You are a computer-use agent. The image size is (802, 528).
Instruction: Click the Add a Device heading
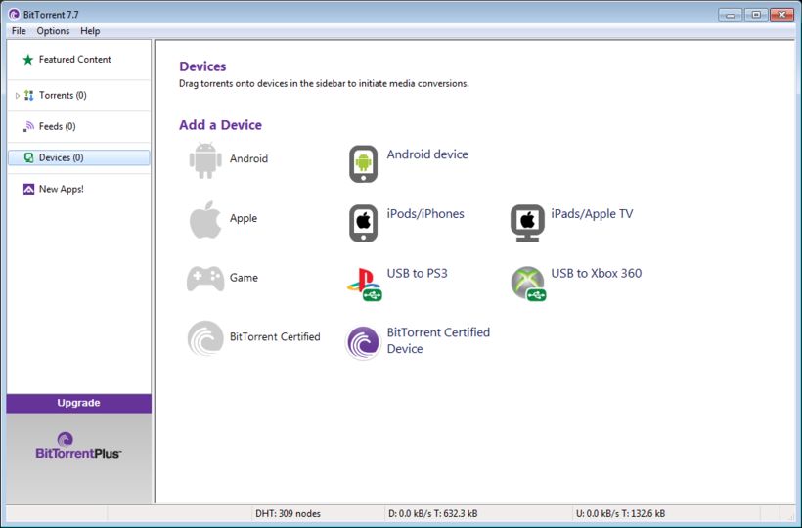click(220, 125)
